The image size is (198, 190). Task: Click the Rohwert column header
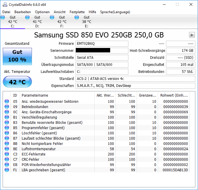tap(174, 95)
